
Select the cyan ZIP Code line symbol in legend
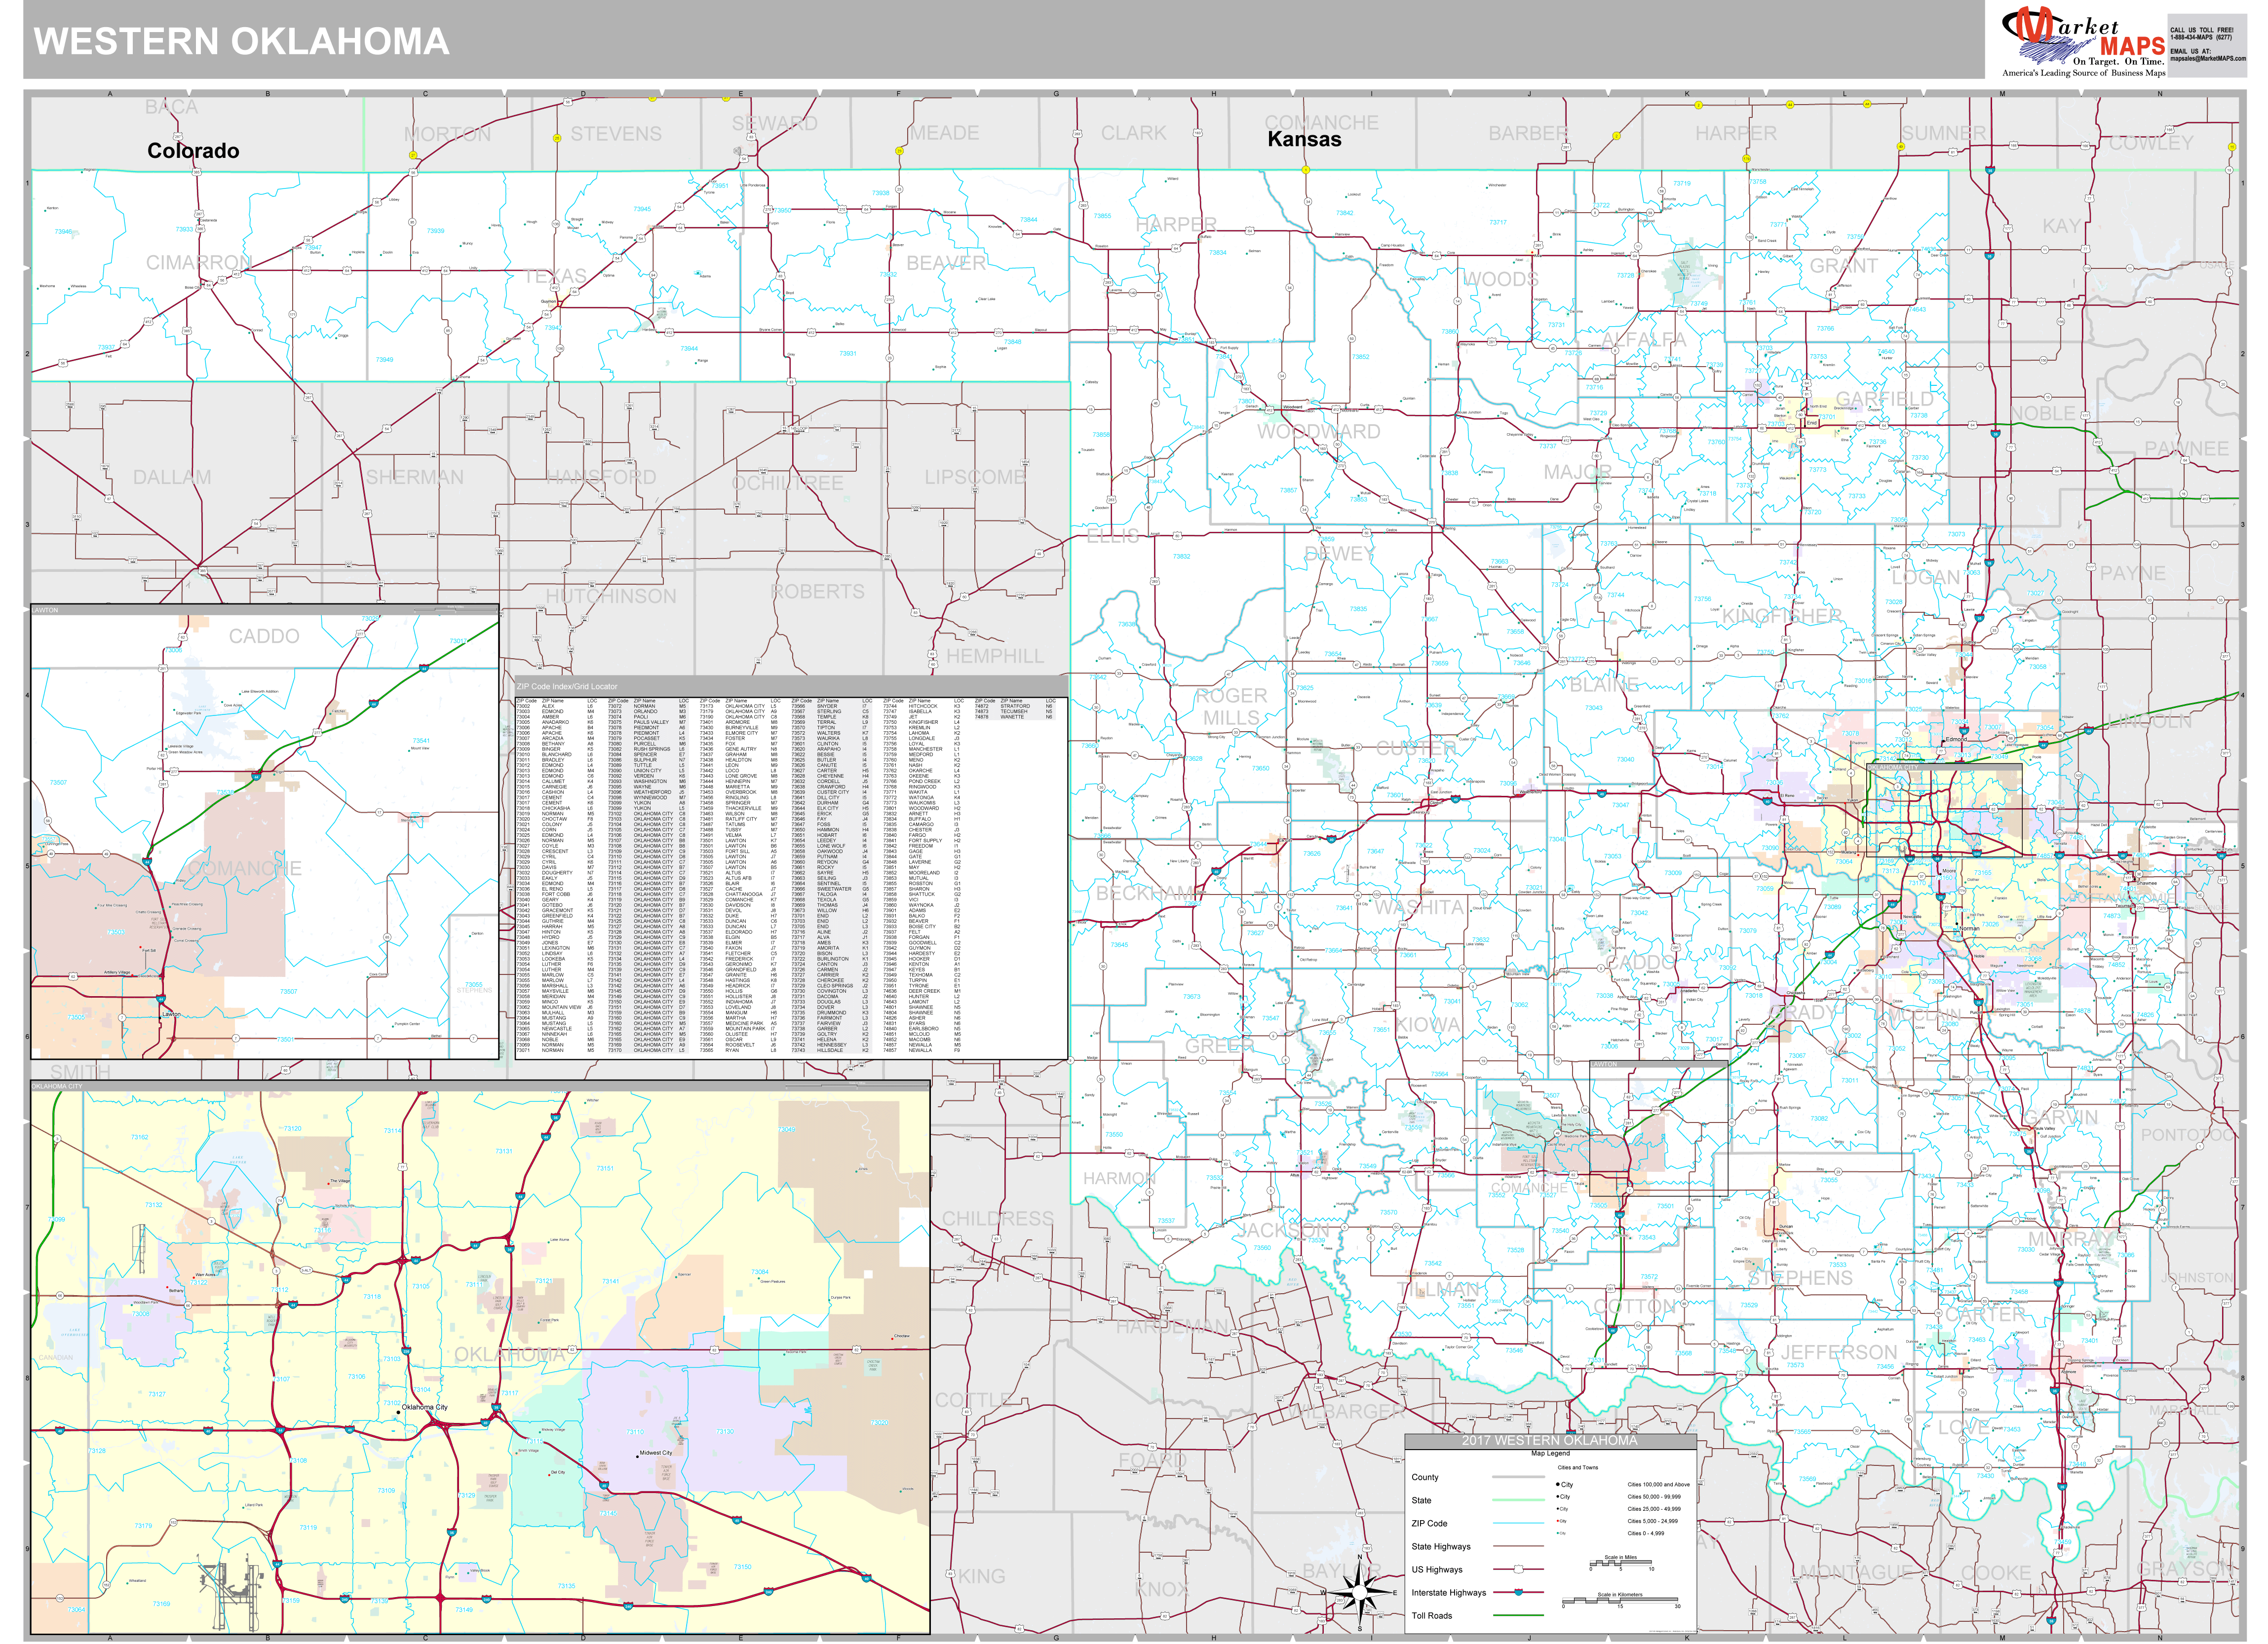coord(1519,1523)
